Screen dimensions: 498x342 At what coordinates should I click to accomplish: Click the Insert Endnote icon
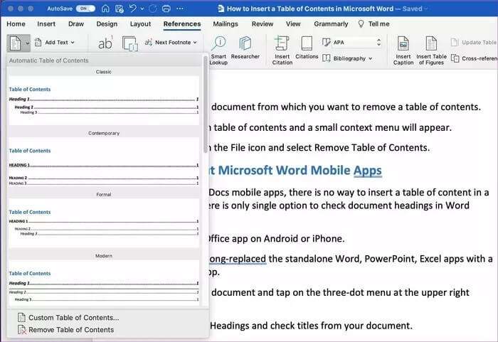(130, 43)
